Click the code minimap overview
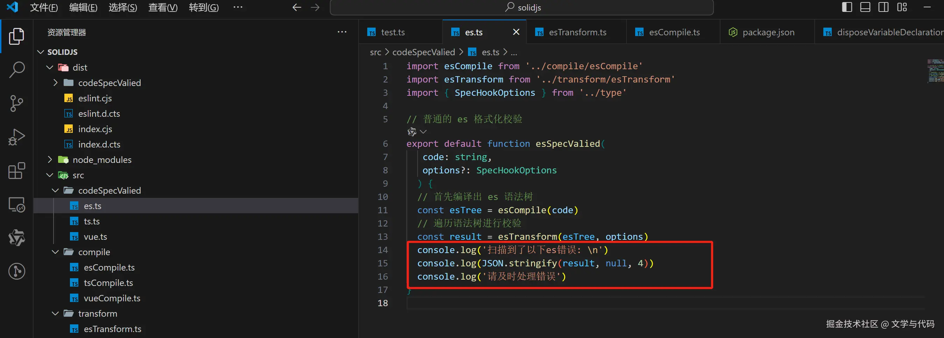The image size is (944, 338). 935,71
